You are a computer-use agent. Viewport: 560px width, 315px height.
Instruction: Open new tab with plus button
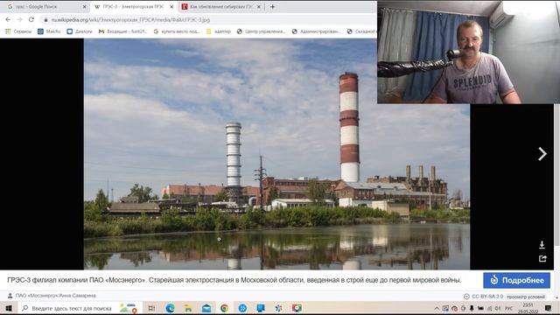(272, 6)
